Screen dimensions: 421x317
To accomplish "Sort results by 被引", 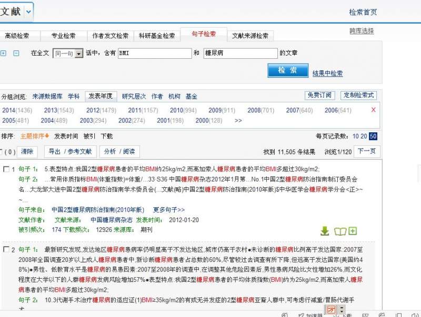I will click(89, 136).
